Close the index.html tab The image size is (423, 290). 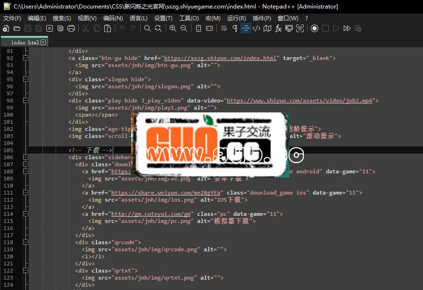pos(43,43)
